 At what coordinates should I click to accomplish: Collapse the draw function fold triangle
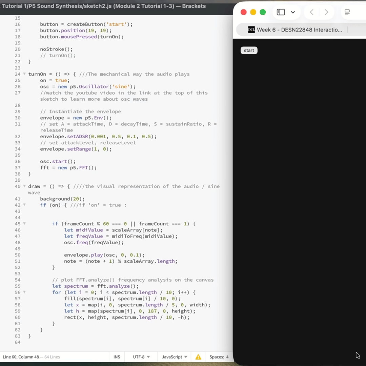[x=24, y=186]
